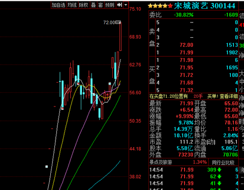Click the 内盘 value 70706

[x=230, y=155]
